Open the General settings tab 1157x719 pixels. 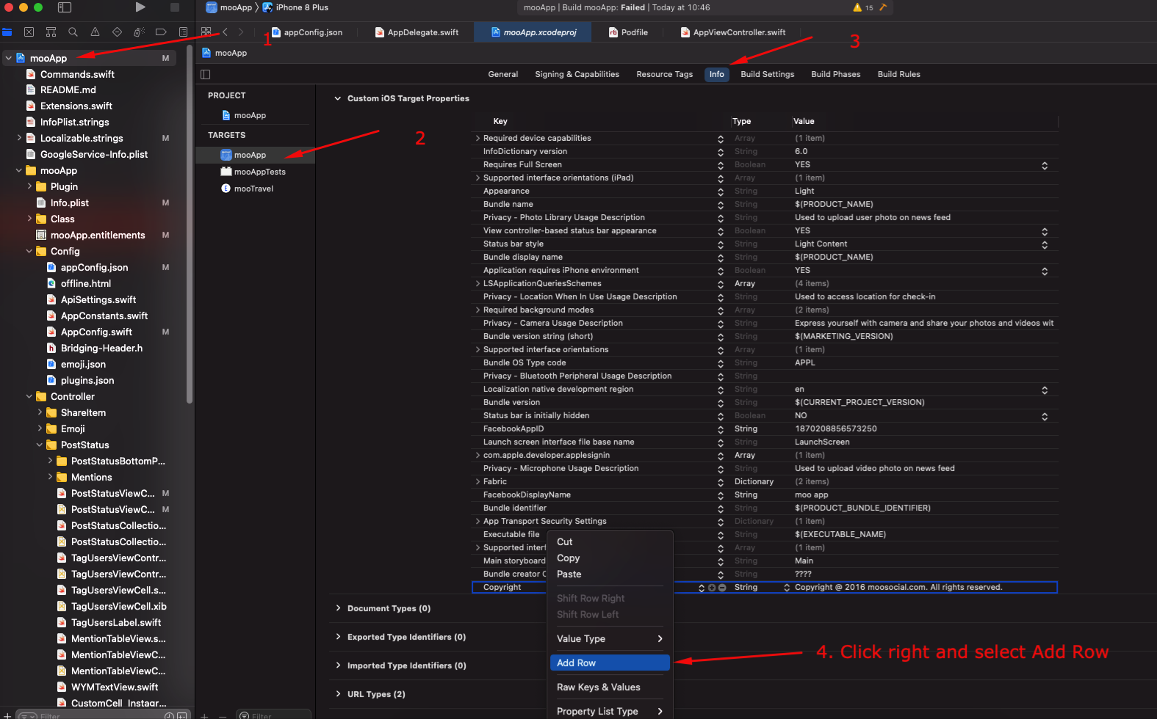click(x=503, y=74)
